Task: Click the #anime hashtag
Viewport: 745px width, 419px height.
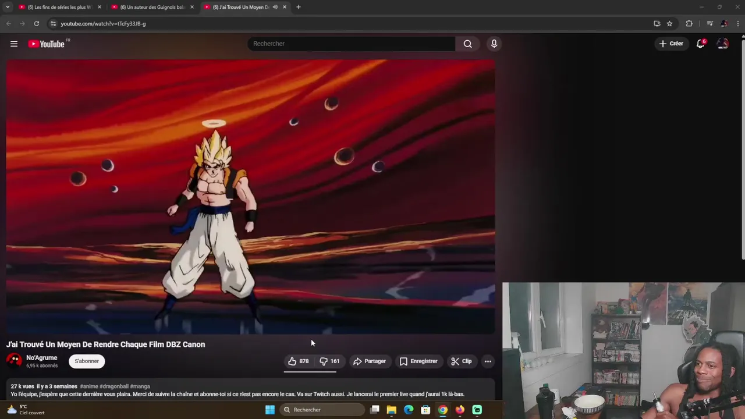Action: point(89,386)
